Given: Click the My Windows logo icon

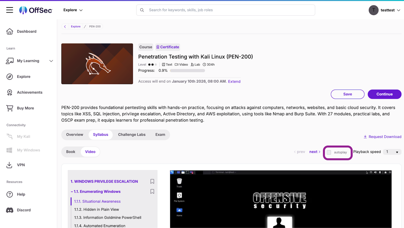Looking at the screenshot, I should pyautogui.click(x=9, y=150).
